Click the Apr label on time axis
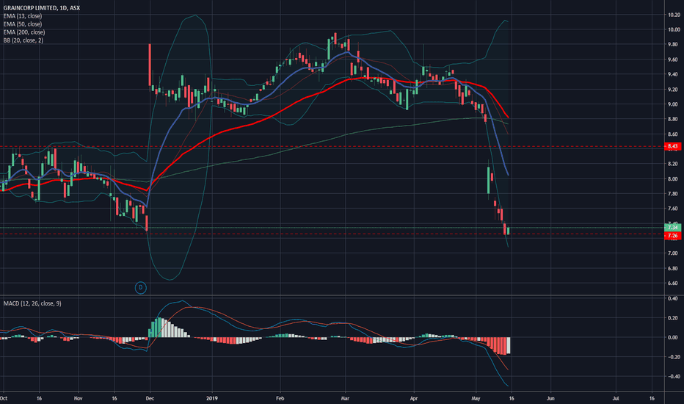The width and height of the screenshot is (684, 404). point(413,398)
